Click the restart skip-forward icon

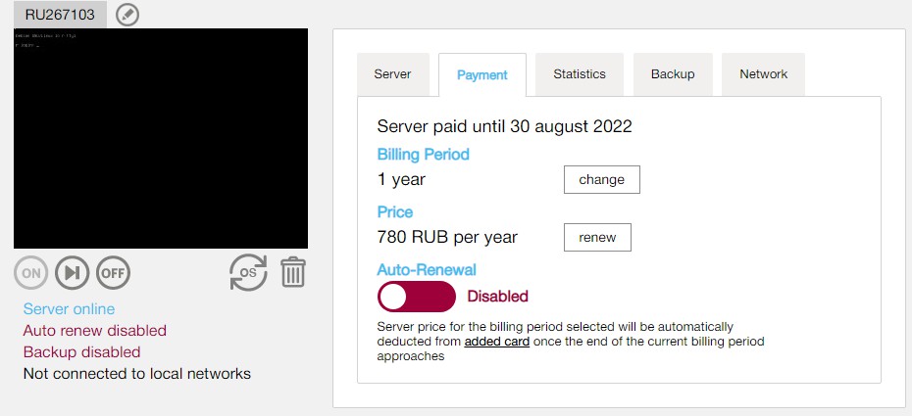click(x=73, y=273)
